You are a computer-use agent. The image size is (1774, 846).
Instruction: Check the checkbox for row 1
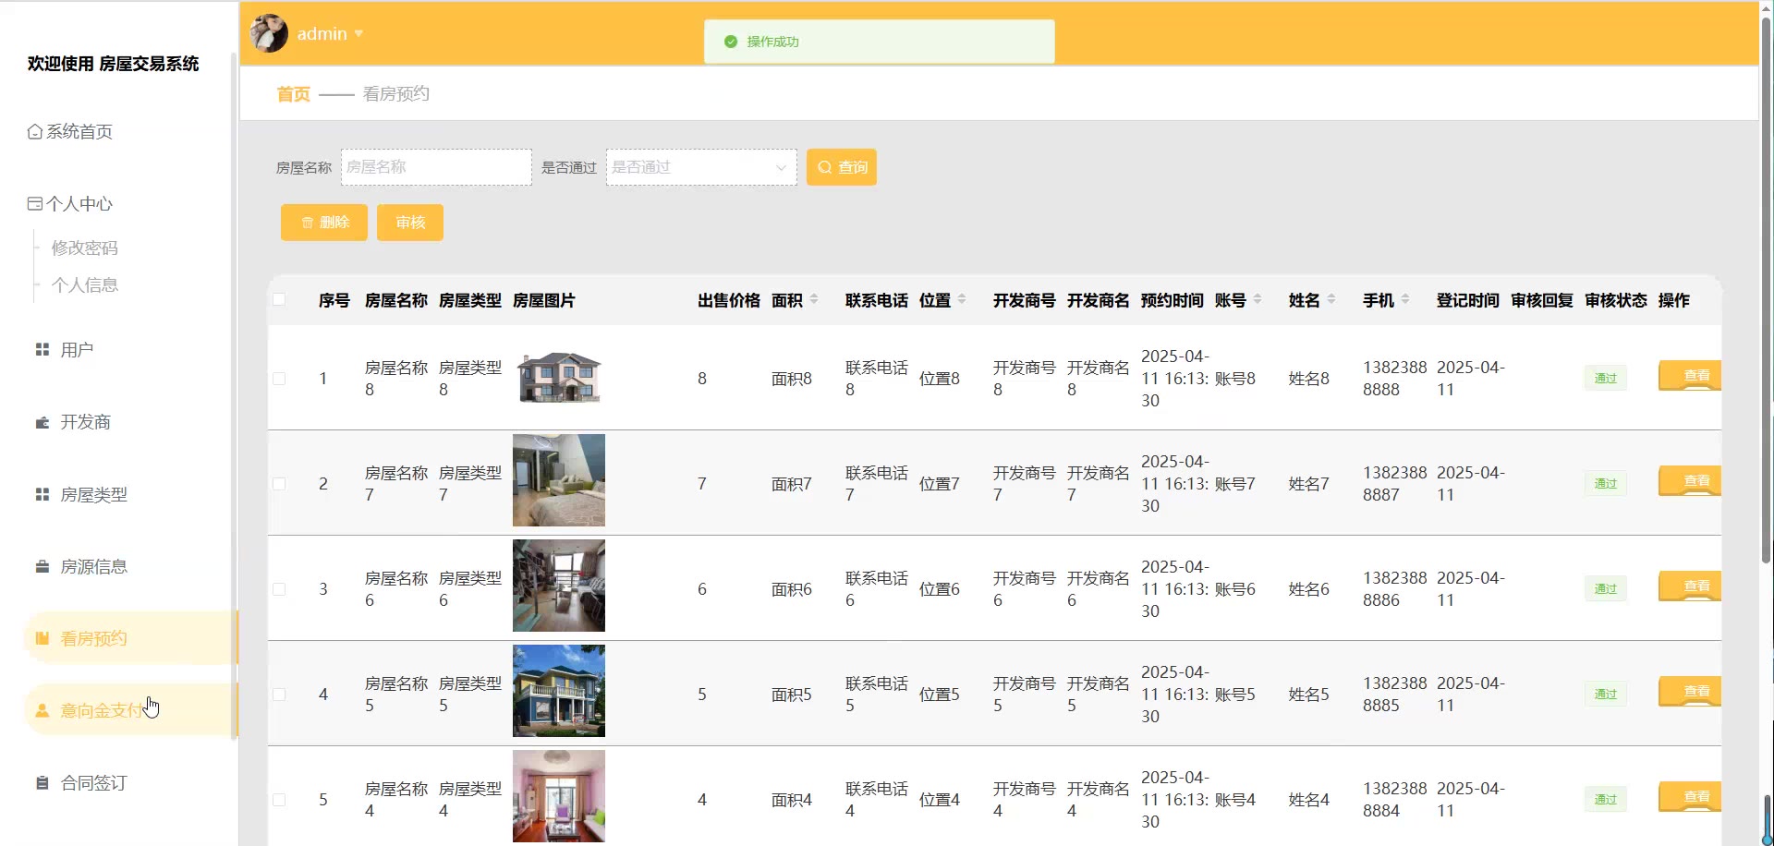pyautogui.click(x=279, y=379)
